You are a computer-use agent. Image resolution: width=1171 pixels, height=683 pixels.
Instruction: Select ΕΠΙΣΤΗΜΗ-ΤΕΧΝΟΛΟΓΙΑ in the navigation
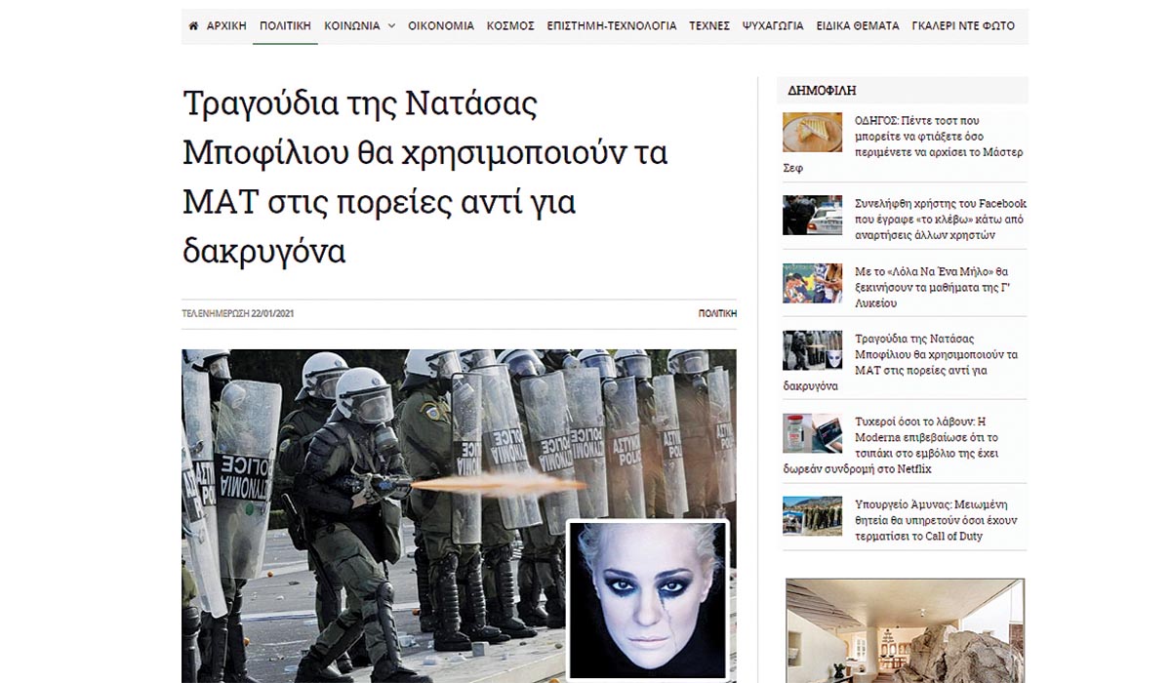(x=612, y=26)
